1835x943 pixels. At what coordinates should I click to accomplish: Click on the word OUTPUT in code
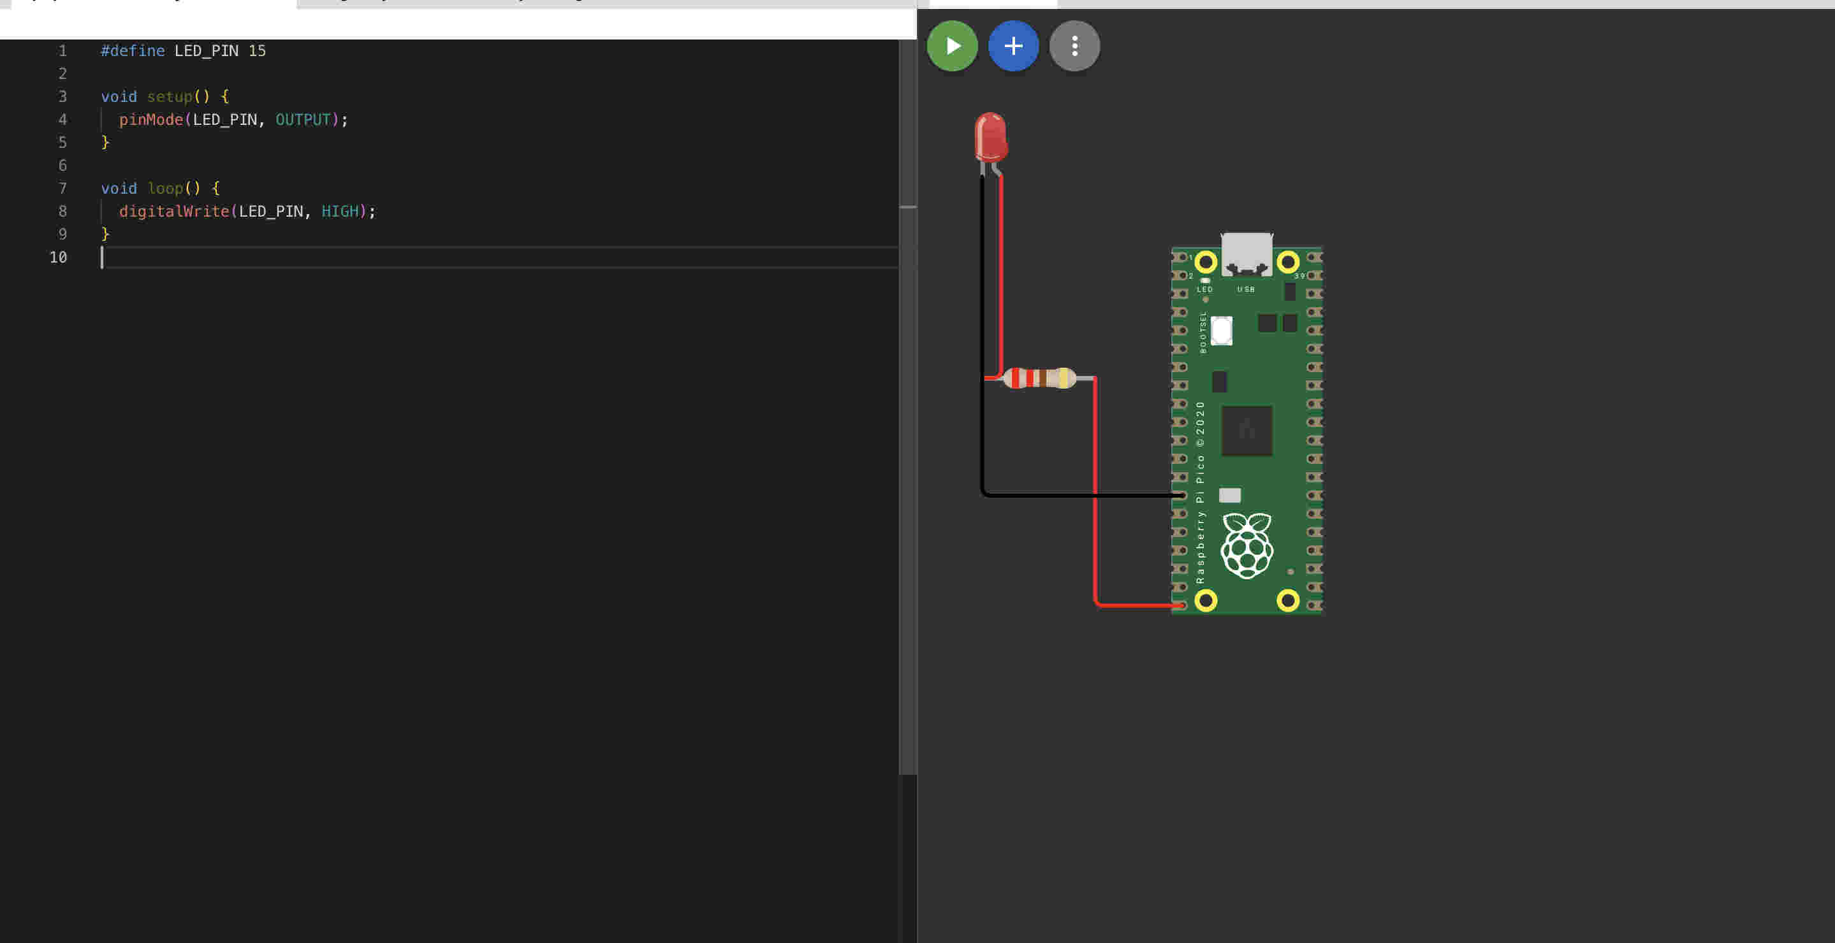[x=303, y=120]
